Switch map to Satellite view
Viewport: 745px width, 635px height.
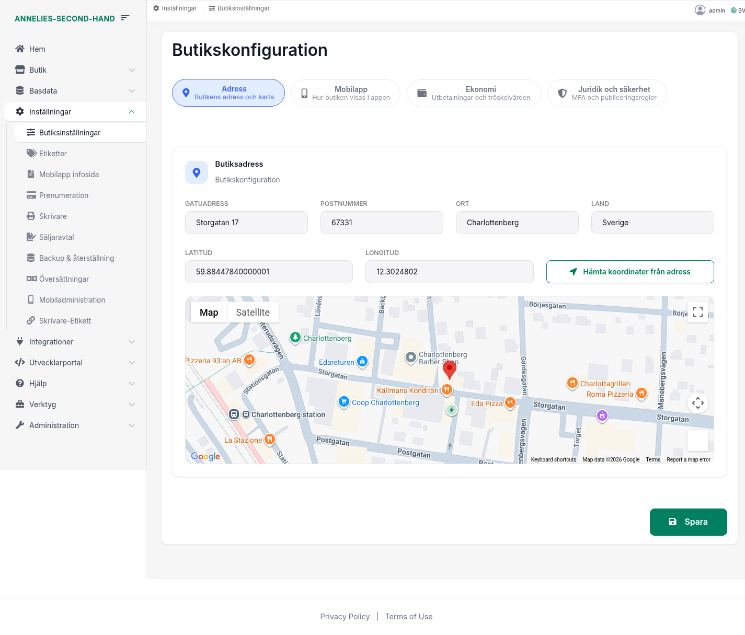pos(253,313)
